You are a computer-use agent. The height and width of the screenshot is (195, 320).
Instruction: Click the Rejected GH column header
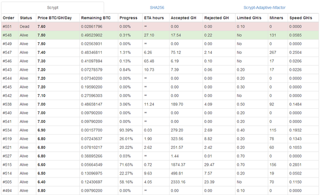point(217,18)
